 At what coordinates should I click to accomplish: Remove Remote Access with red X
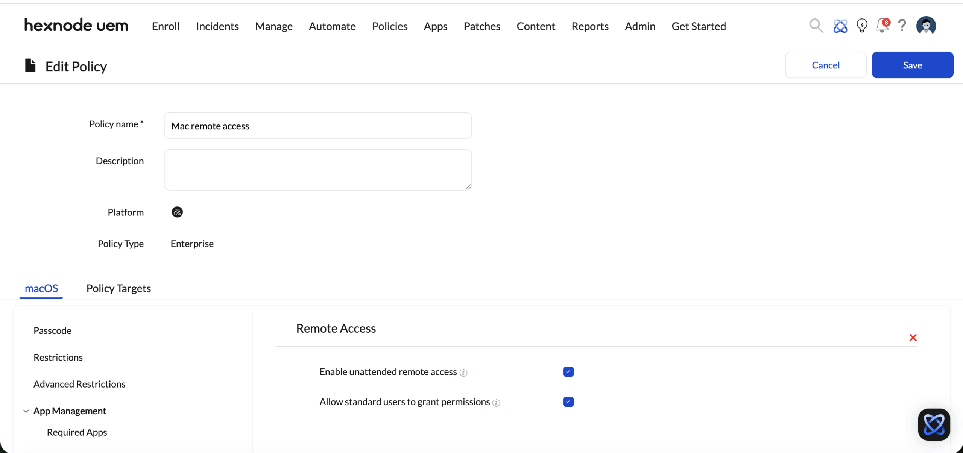click(x=913, y=338)
